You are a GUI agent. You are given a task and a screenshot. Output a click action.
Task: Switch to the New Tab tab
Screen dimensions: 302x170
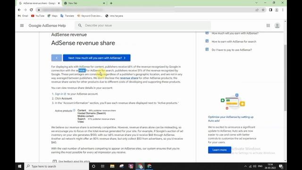(x=84, y=3)
